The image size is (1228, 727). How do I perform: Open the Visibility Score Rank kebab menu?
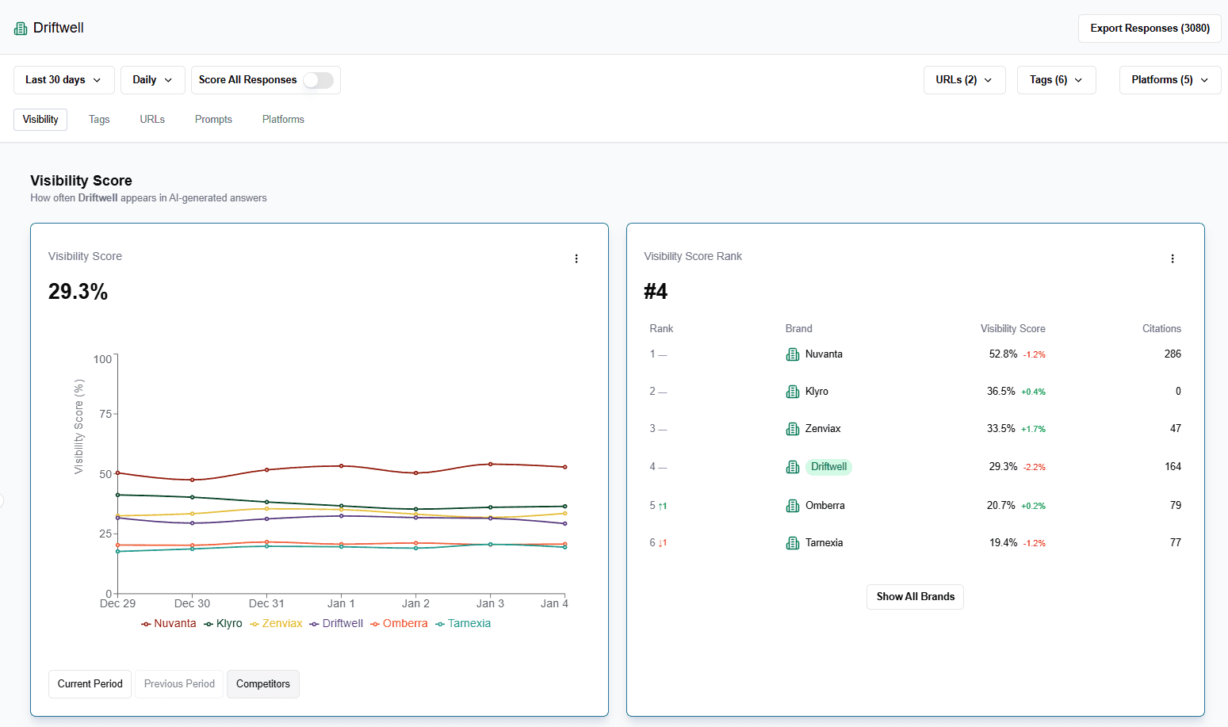[1173, 258]
